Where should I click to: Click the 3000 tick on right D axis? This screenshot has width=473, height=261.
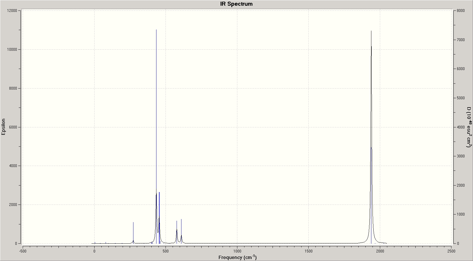(x=461, y=156)
